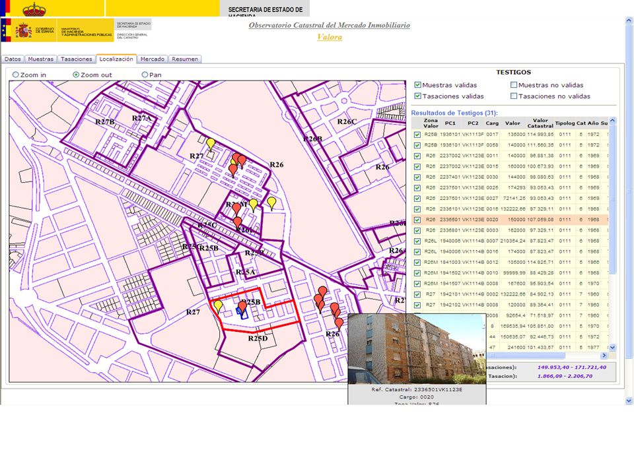Click value cell 210354,24
Viewport: 634px width, 475px height.
click(x=512, y=241)
